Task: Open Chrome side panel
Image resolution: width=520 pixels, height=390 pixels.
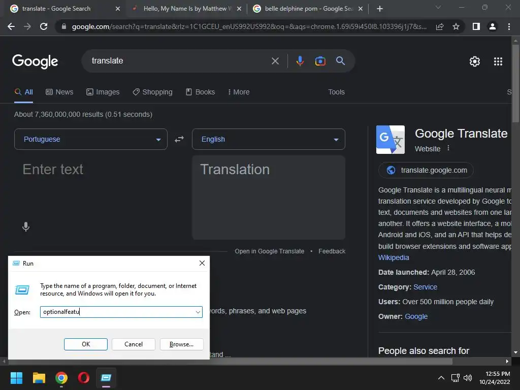Action: coord(476,26)
